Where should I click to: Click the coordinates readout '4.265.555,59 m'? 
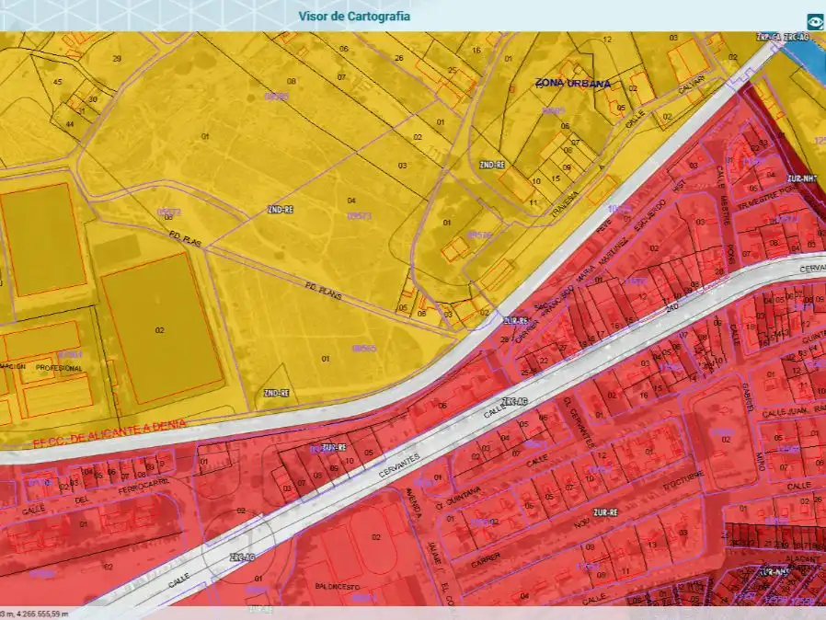coord(42,614)
